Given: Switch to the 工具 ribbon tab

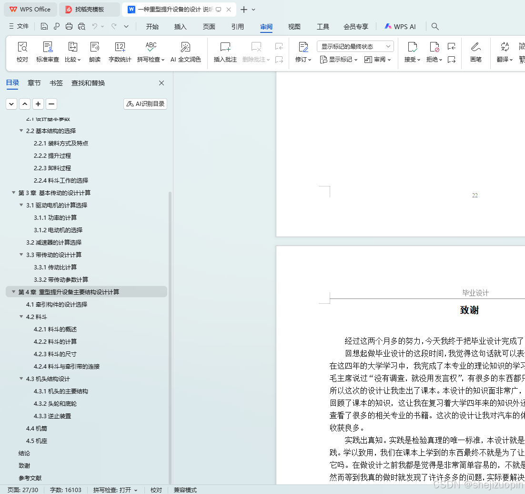Looking at the screenshot, I should pos(323,27).
